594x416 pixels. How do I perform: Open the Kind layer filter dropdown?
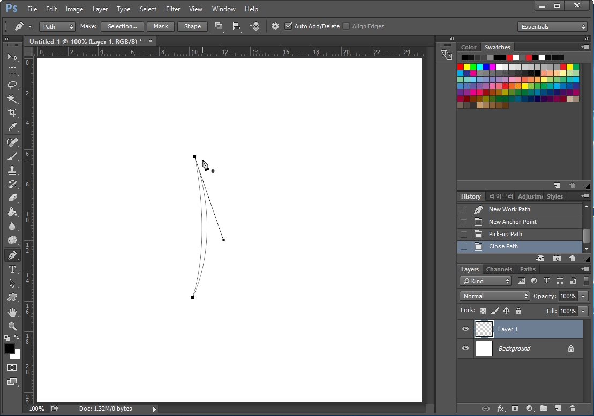486,281
